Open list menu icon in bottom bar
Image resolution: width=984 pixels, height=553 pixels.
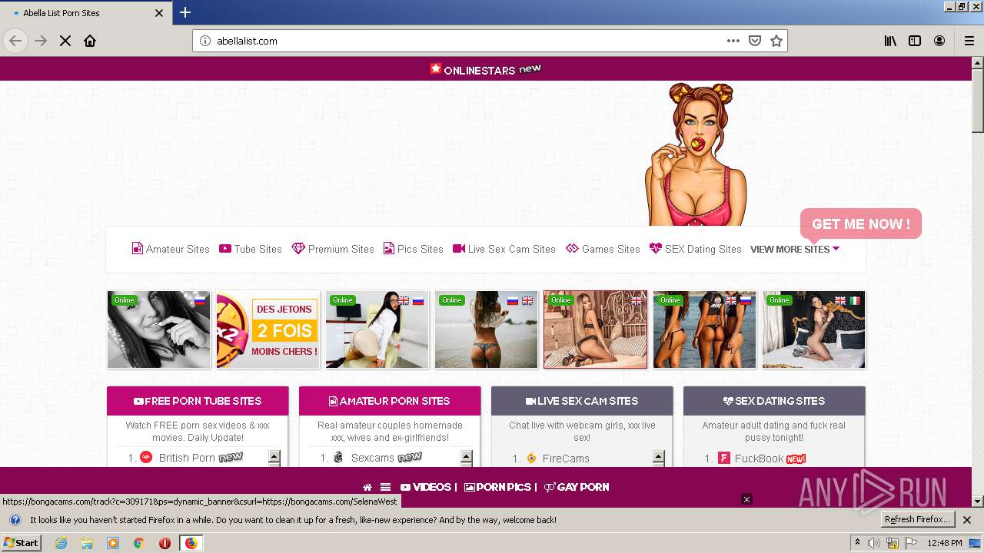pos(385,487)
